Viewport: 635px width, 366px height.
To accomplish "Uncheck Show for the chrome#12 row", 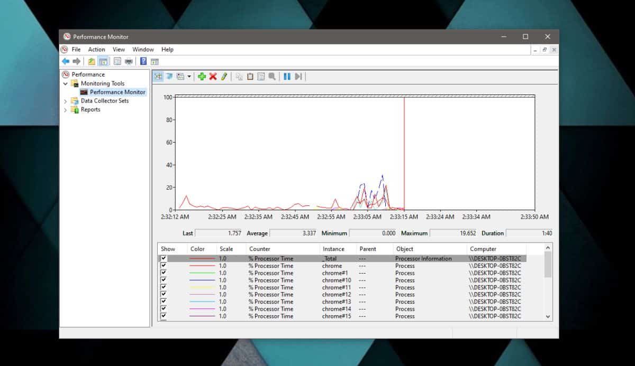I will tap(164, 294).
